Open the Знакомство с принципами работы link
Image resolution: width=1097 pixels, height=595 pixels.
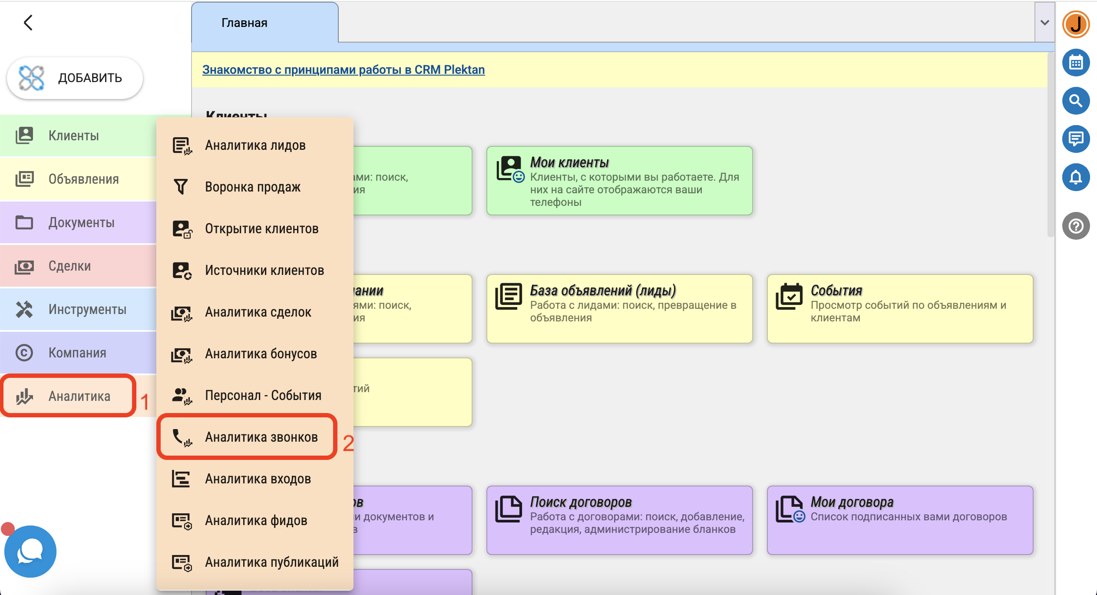343,69
